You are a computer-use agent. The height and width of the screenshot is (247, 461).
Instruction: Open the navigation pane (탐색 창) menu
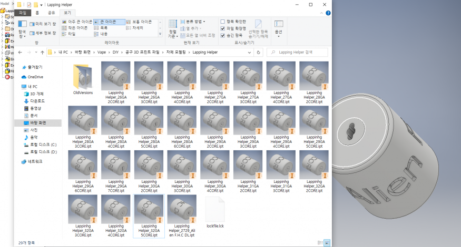tap(22, 28)
